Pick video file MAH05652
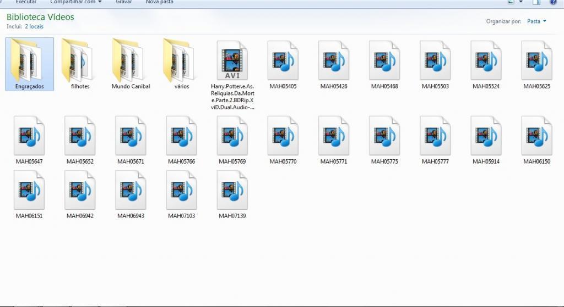 pos(80,140)
